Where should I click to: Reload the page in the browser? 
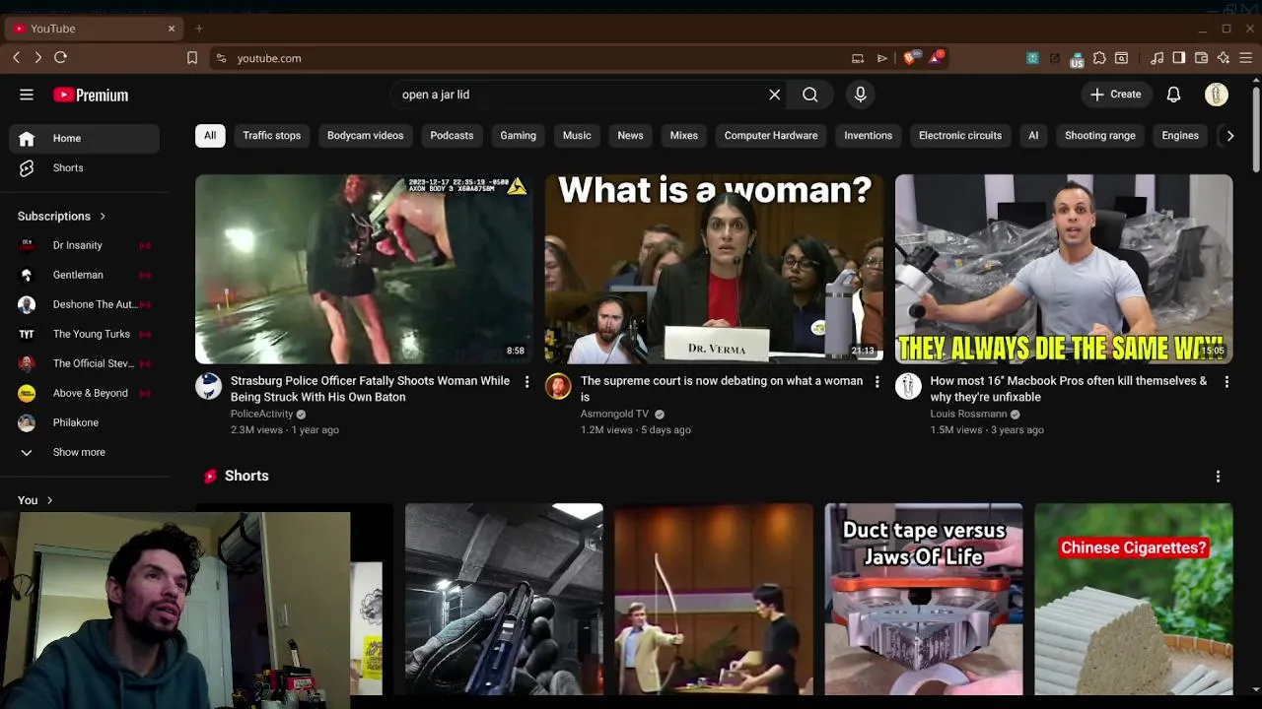click(60, 58)
